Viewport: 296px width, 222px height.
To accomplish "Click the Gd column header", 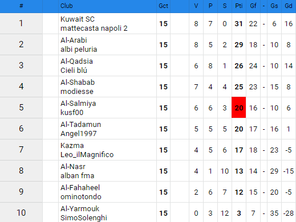I will [289, 6].
